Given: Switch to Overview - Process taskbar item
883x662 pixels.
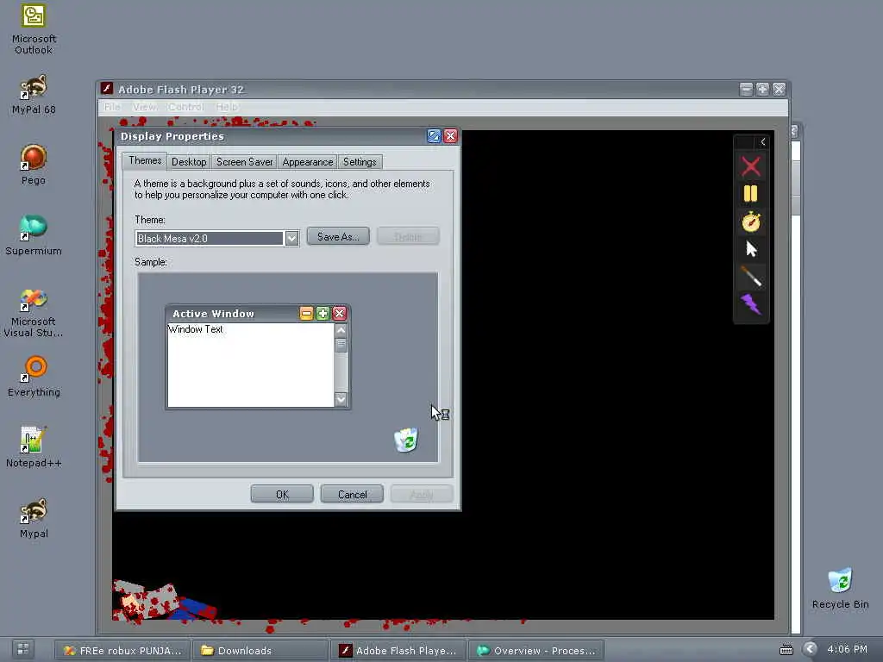Looking at the screenshot, I should (536, 650).
